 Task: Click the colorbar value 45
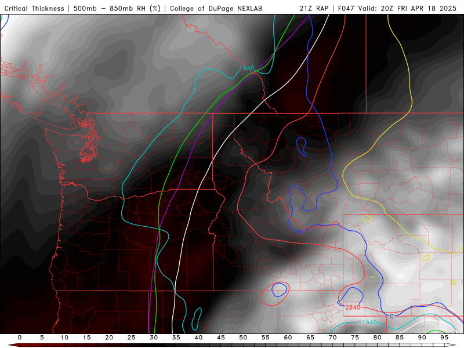[221, 338]
